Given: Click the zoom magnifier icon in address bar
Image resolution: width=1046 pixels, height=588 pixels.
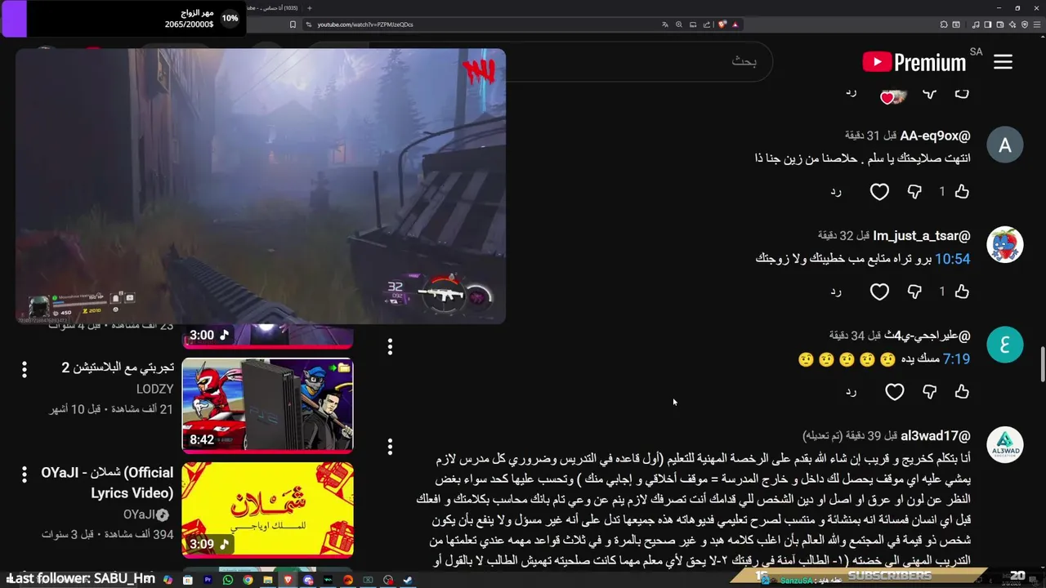Looking at the screenshot, I should (679, 24).
